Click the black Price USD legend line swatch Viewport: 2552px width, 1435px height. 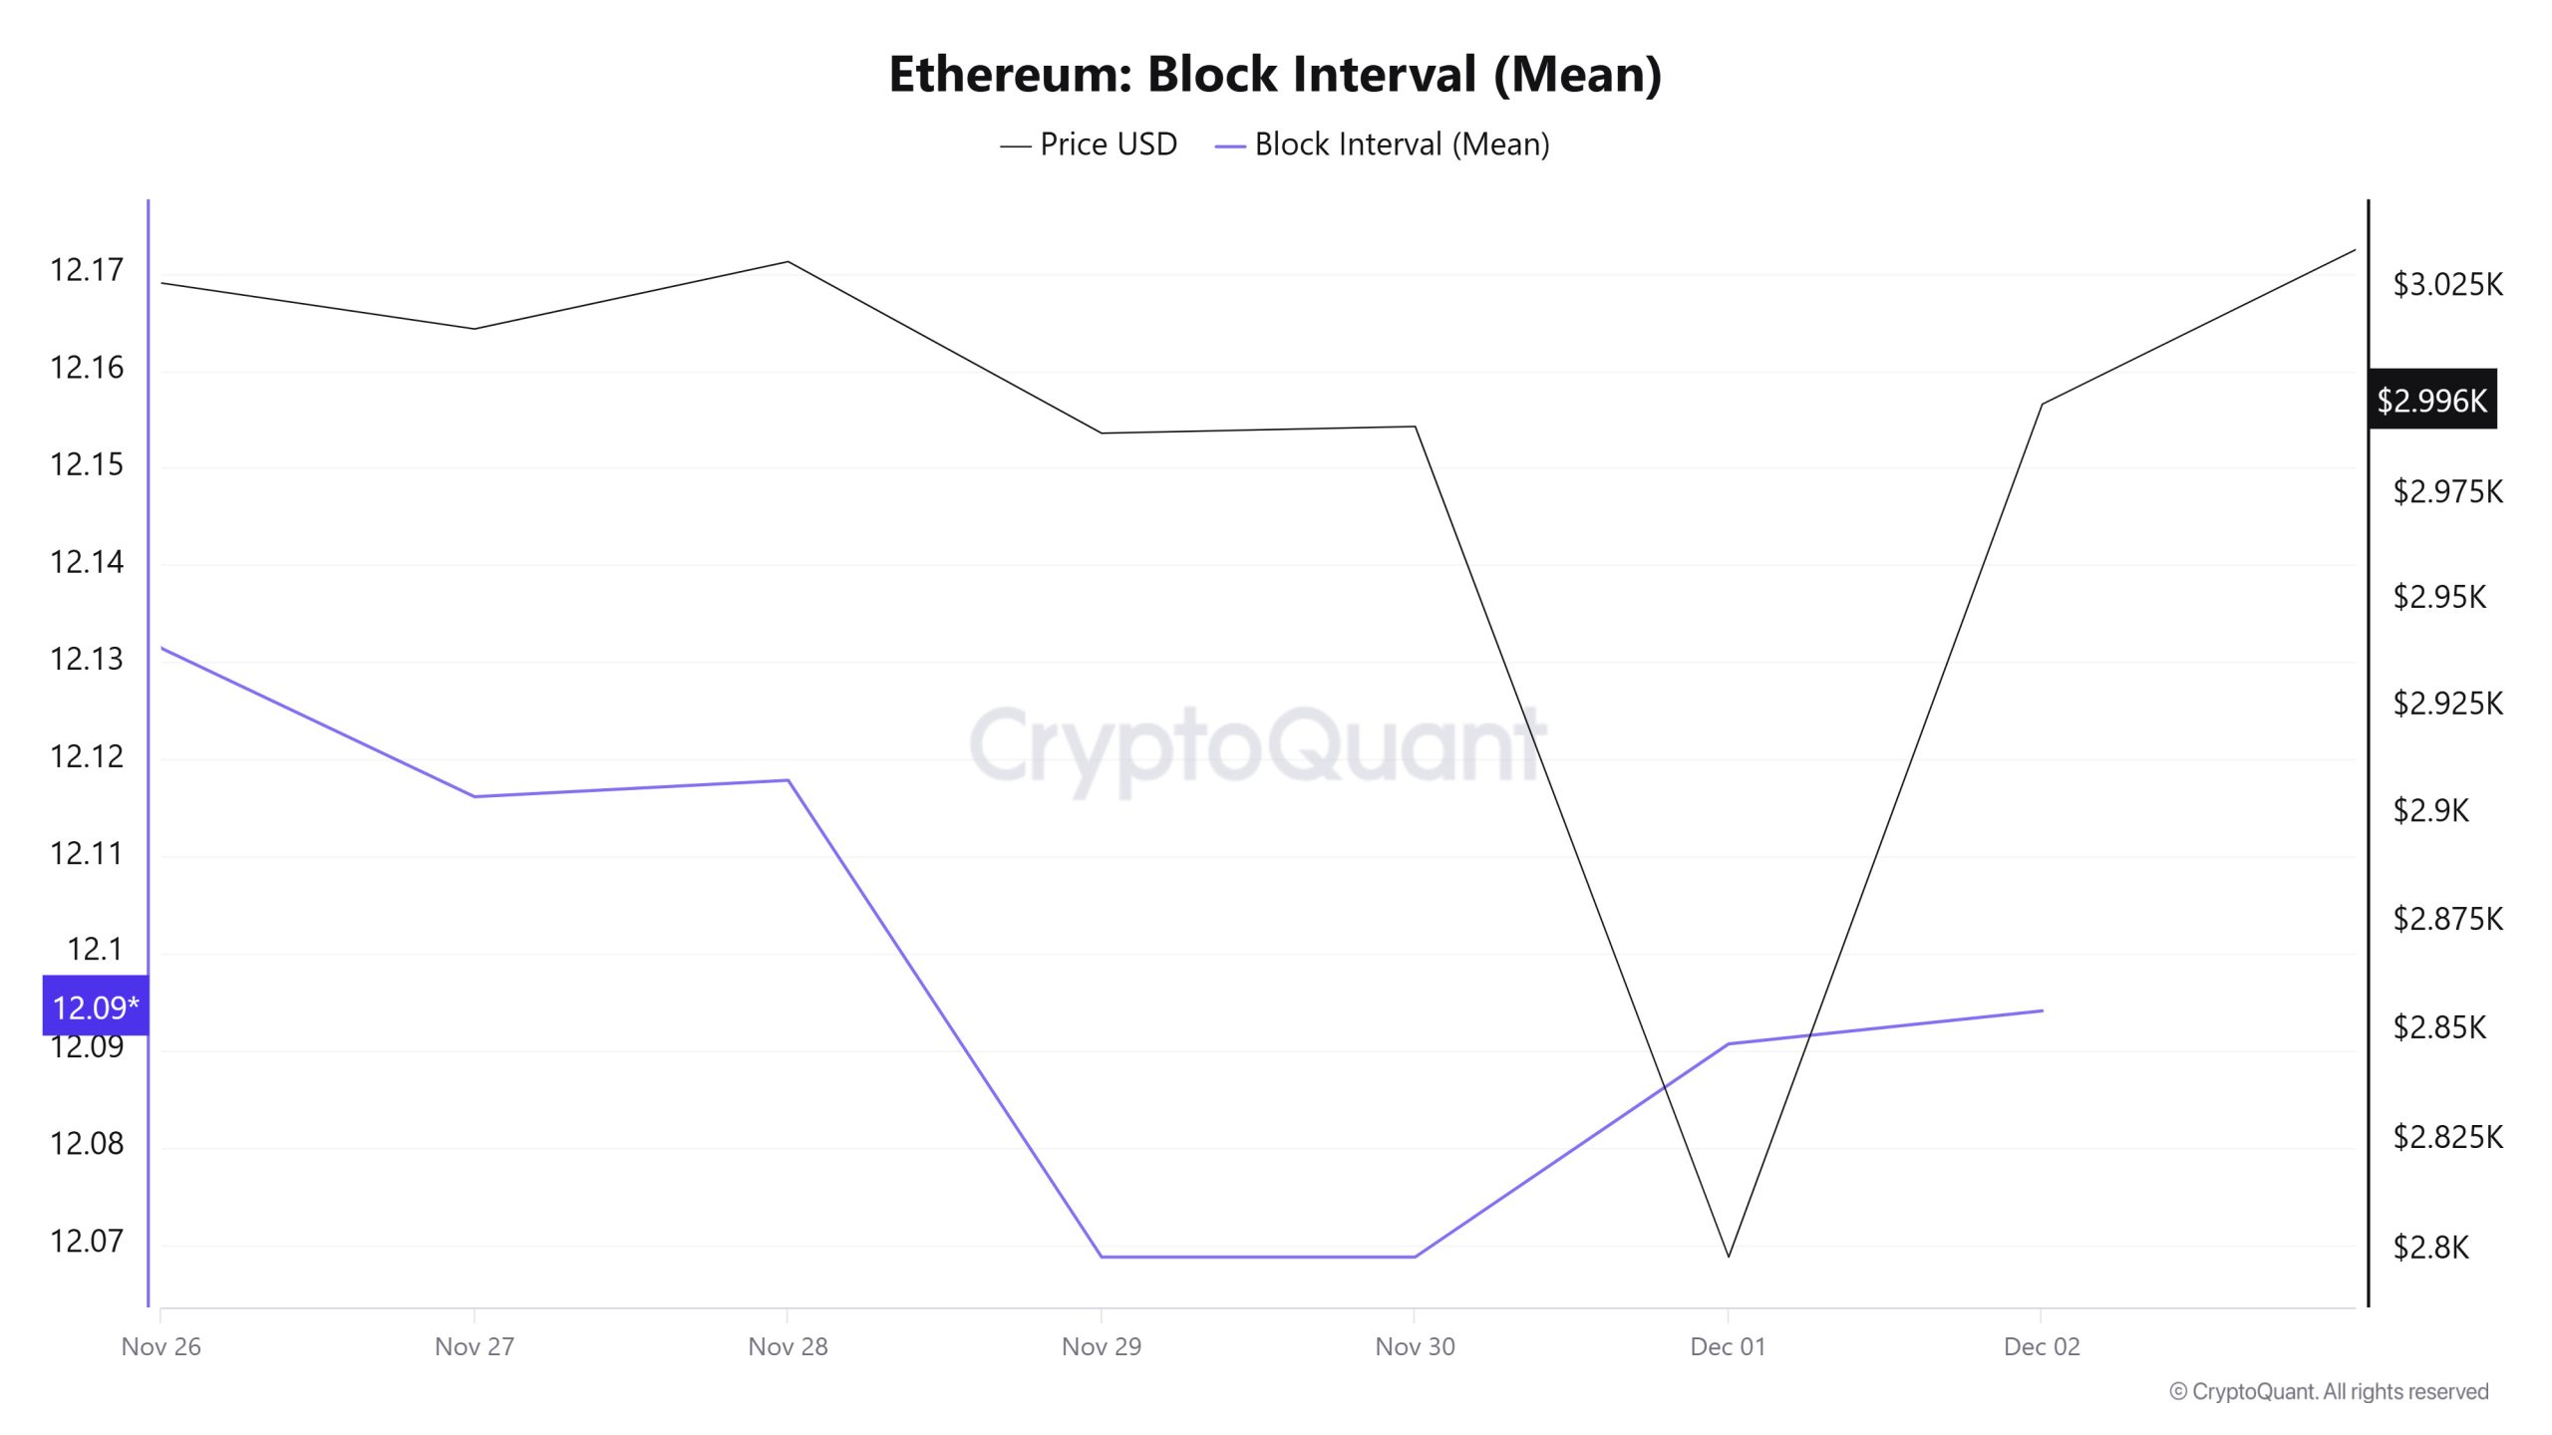tap(1015, 146)
